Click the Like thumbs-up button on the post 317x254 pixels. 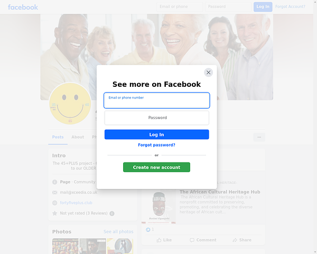(x=164, y=240)
